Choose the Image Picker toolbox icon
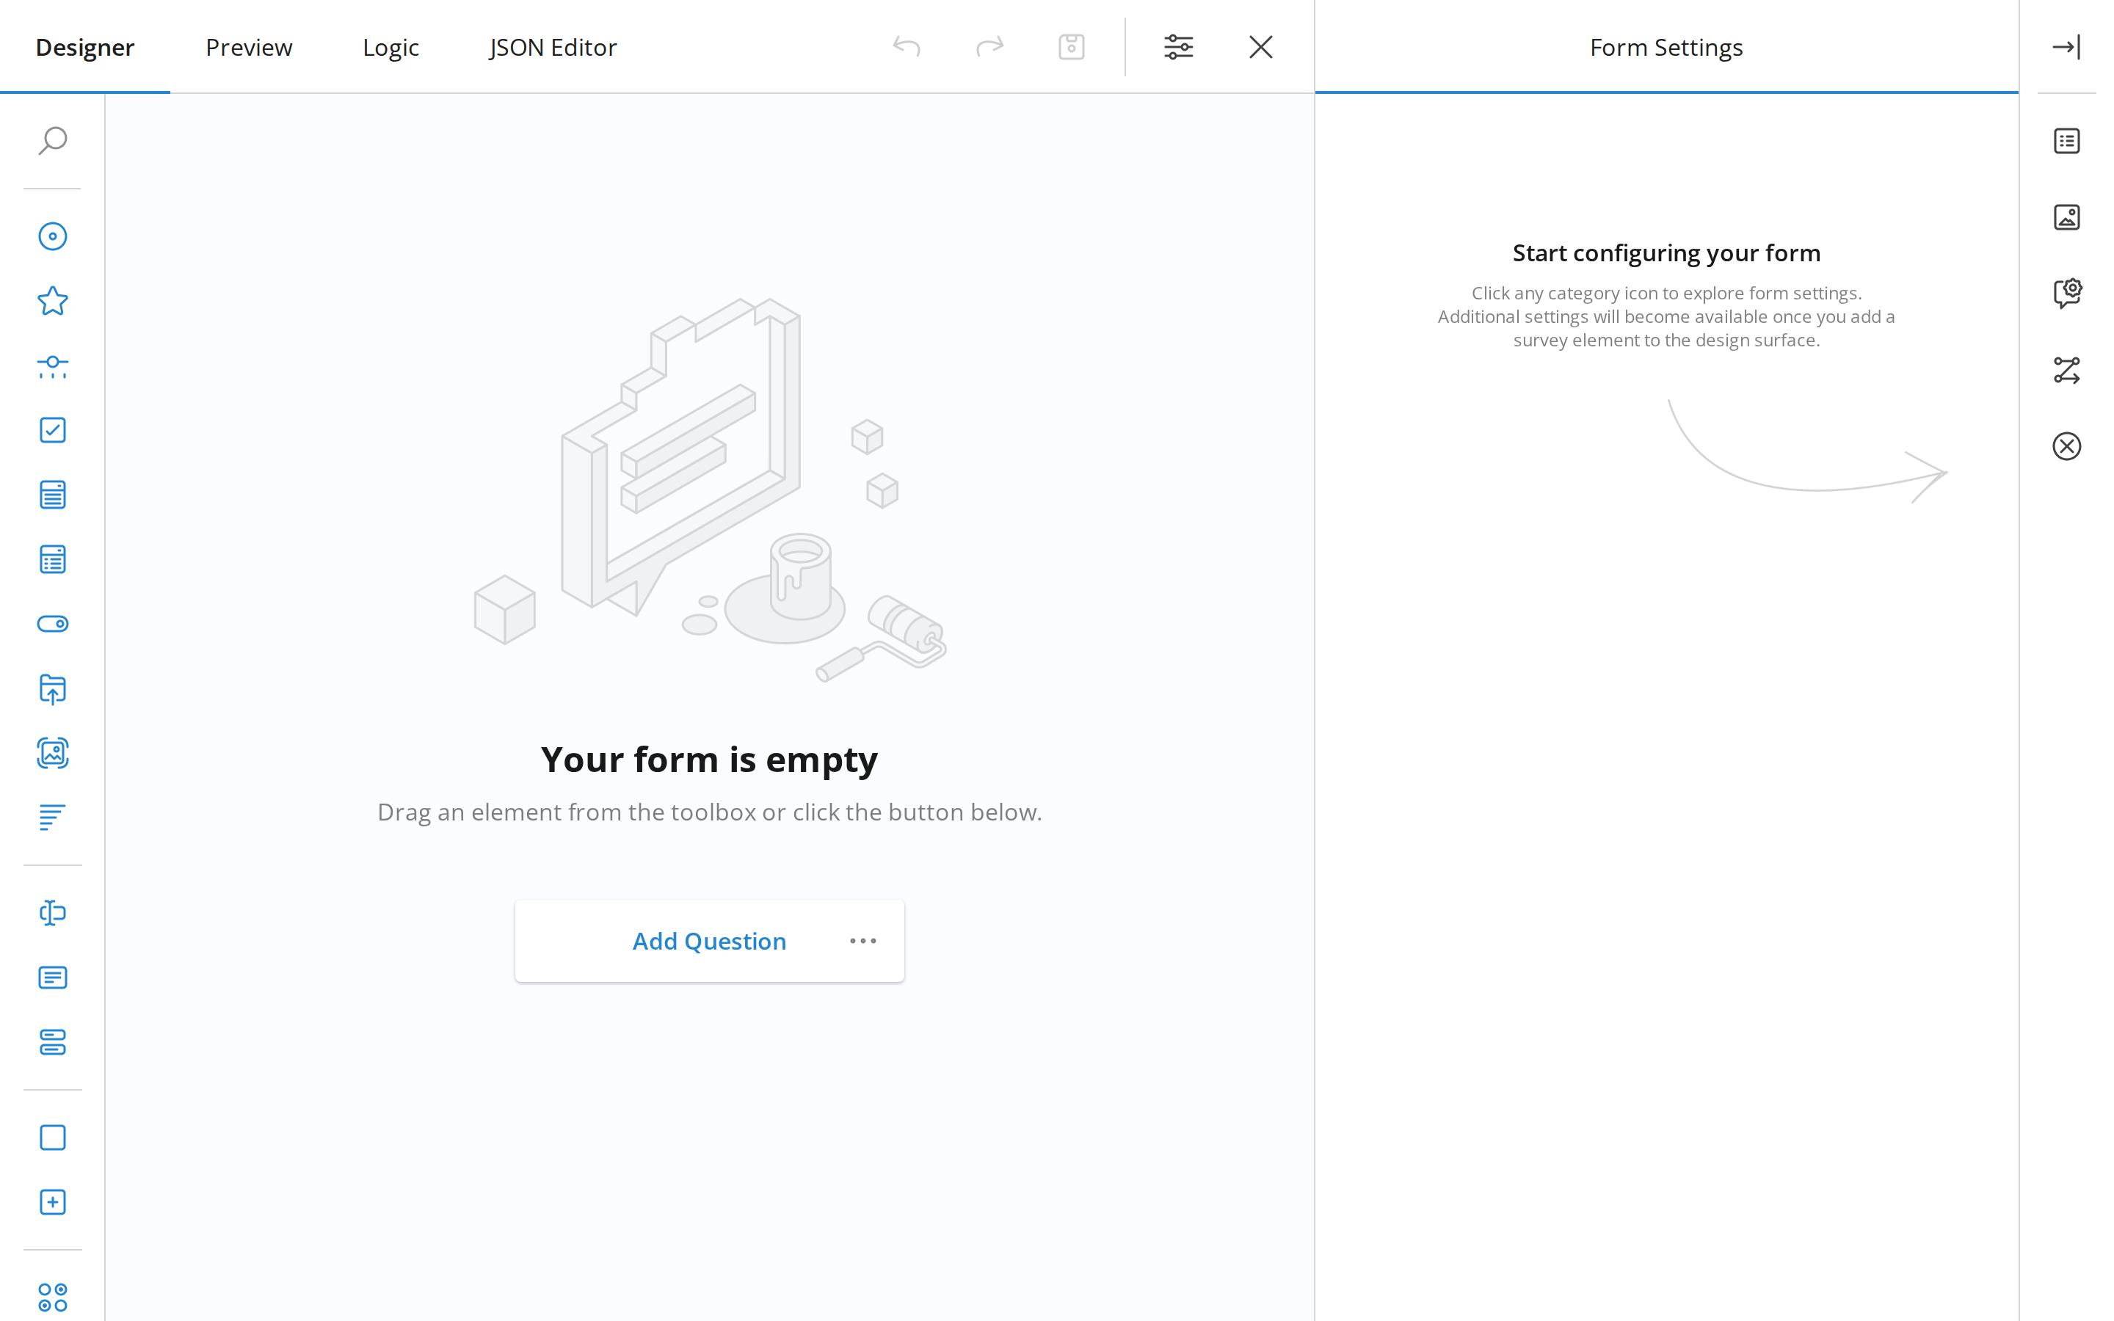The image size is (2114, 1321). pos(52,753)
